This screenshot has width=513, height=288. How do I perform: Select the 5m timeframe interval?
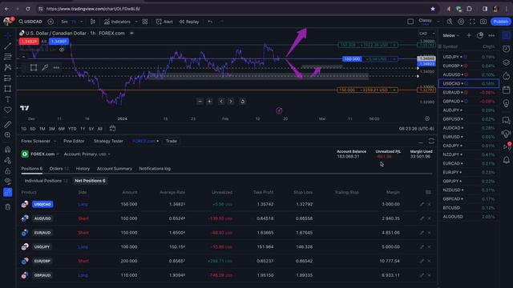point(64,22)
